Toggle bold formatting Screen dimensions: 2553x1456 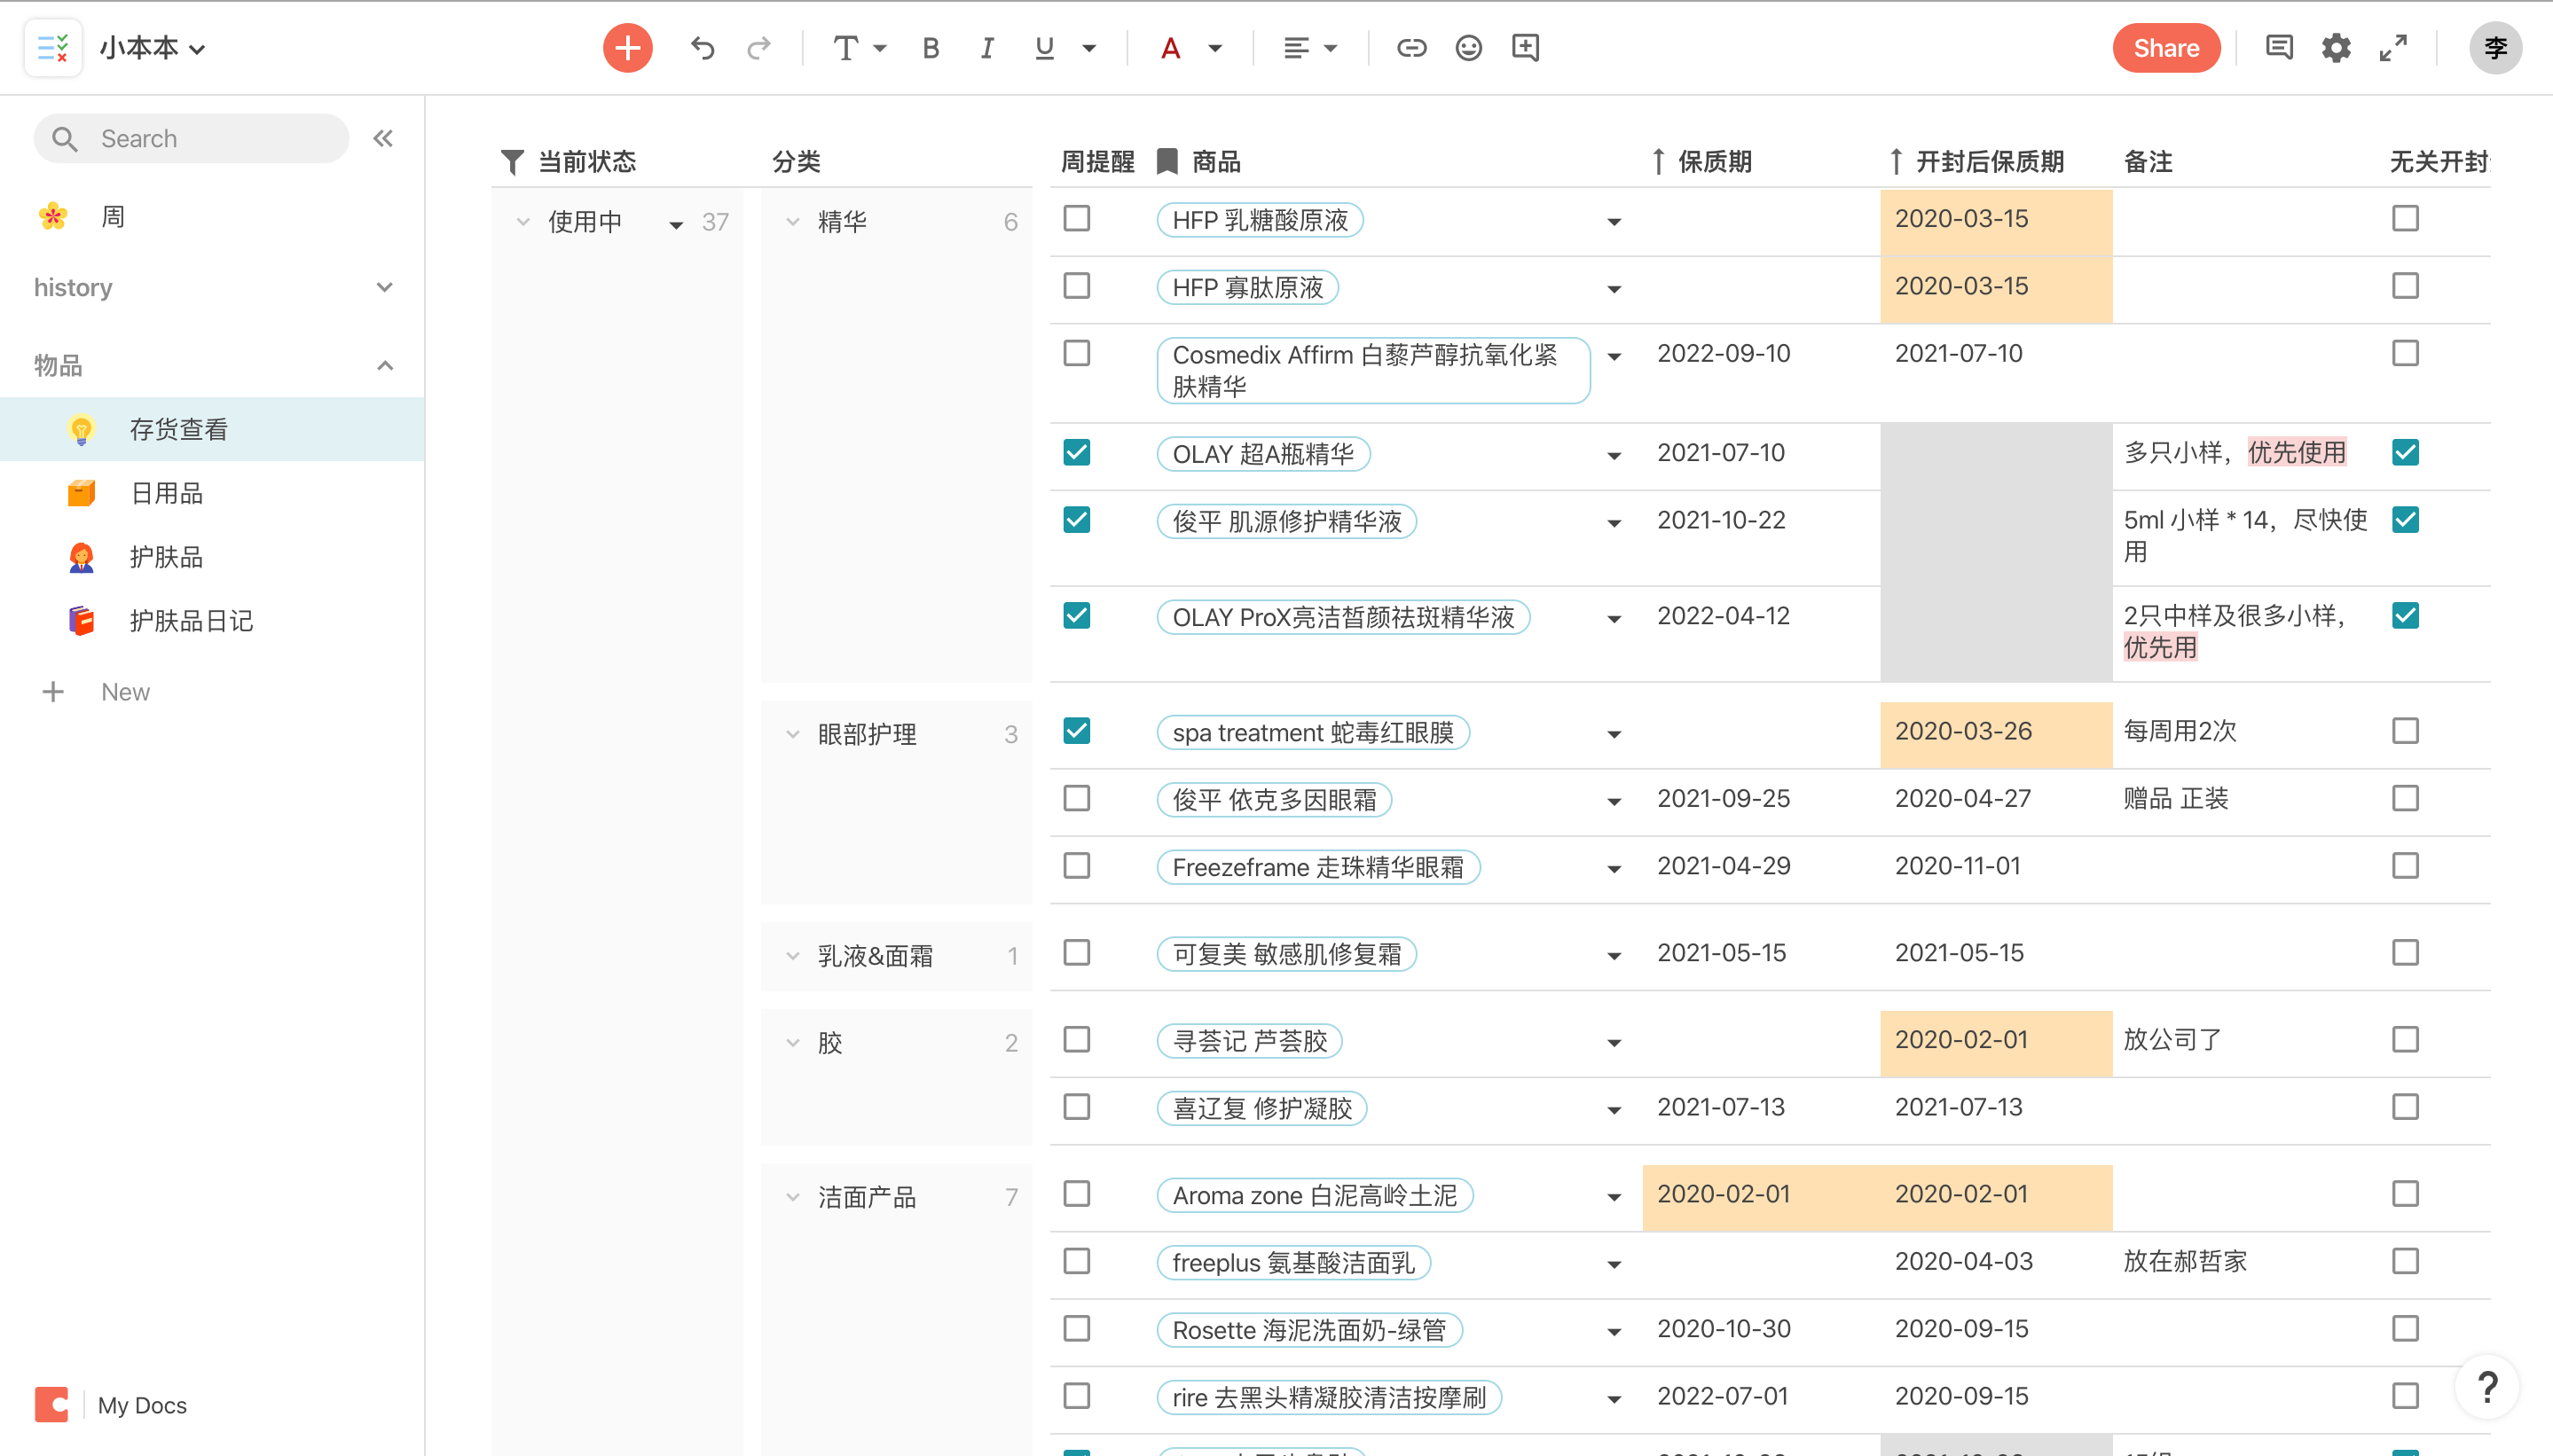pyautogui.click(x=931, y=48)
